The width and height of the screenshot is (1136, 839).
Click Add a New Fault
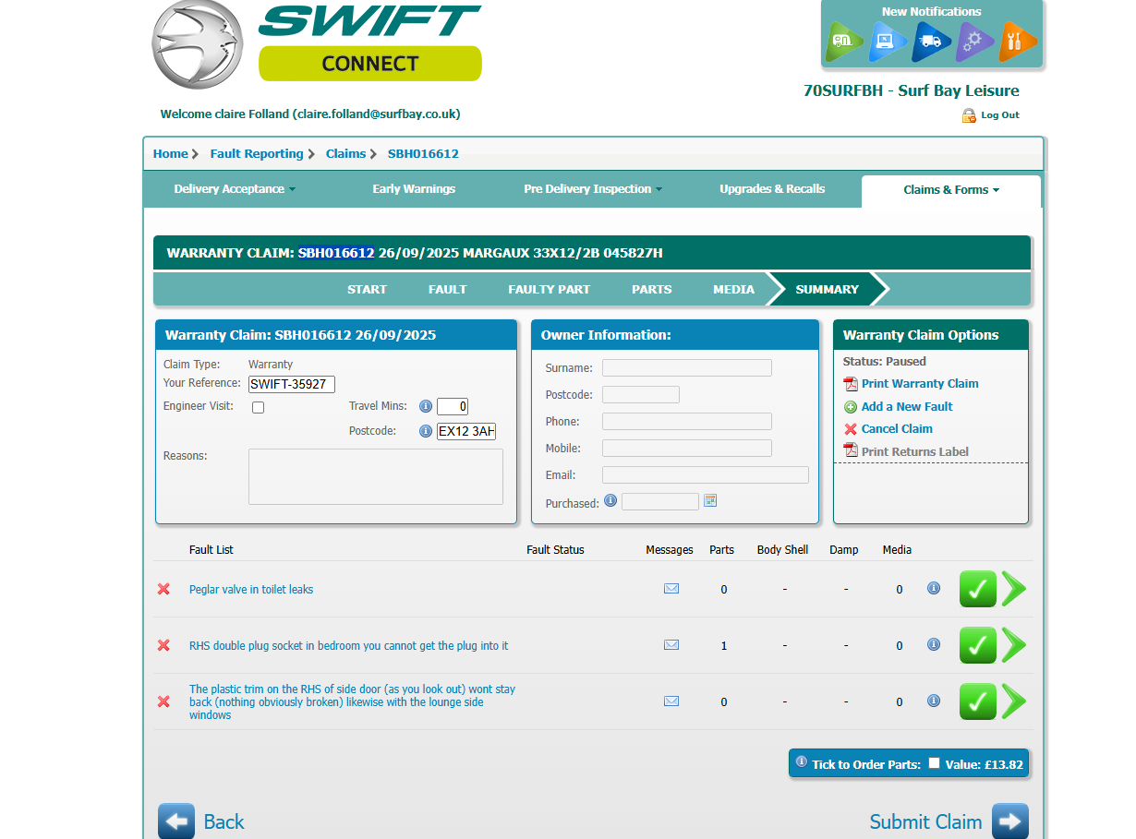pos(907,407)
